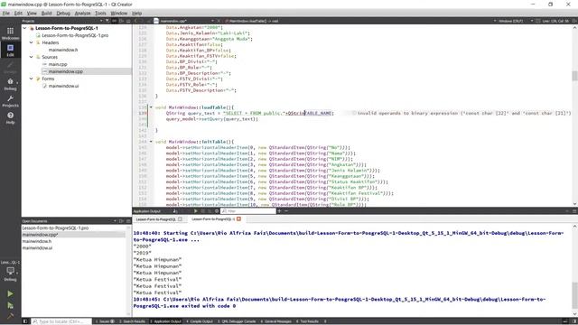Open the QML Debugger Console pane

tap(237, 321)
